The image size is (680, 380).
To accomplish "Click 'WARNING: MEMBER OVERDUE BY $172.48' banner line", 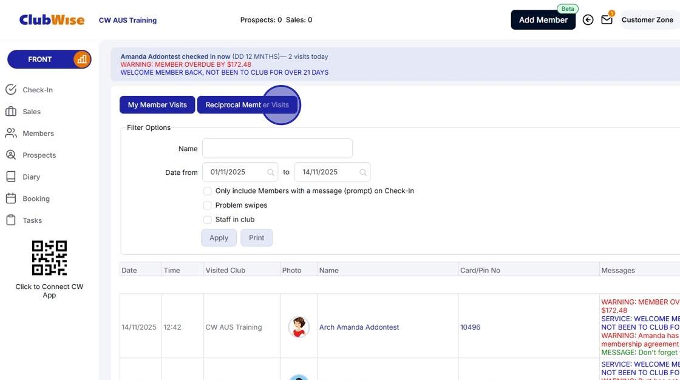I will (186, 64).
